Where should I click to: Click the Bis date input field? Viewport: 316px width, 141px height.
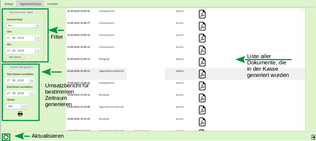point(20,51)
